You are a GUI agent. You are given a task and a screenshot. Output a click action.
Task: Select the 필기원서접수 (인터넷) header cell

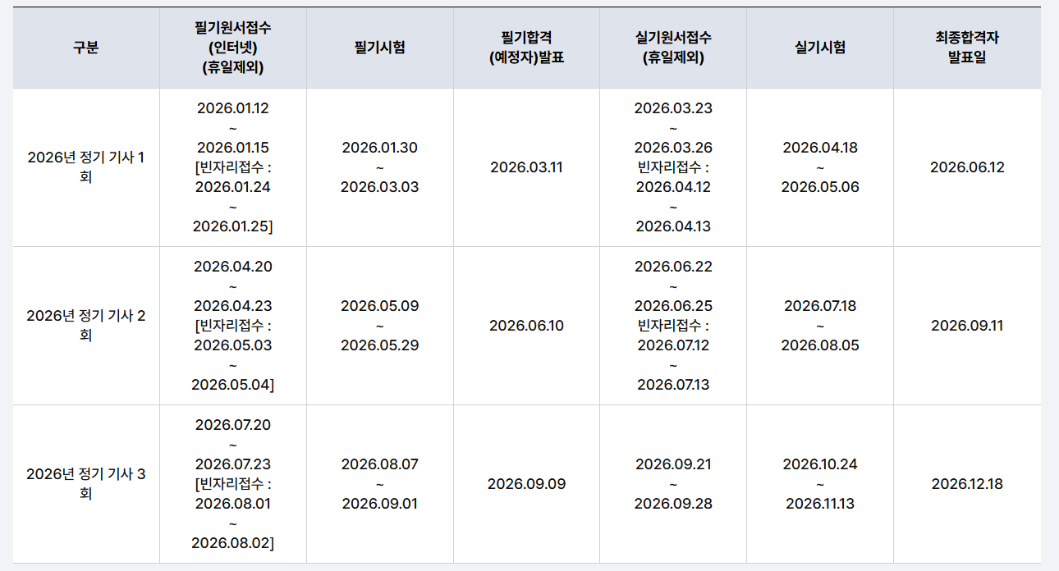coord(233,48)
